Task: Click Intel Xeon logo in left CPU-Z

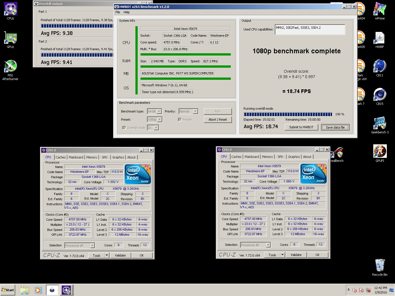Action: click(x=138, y=174)
